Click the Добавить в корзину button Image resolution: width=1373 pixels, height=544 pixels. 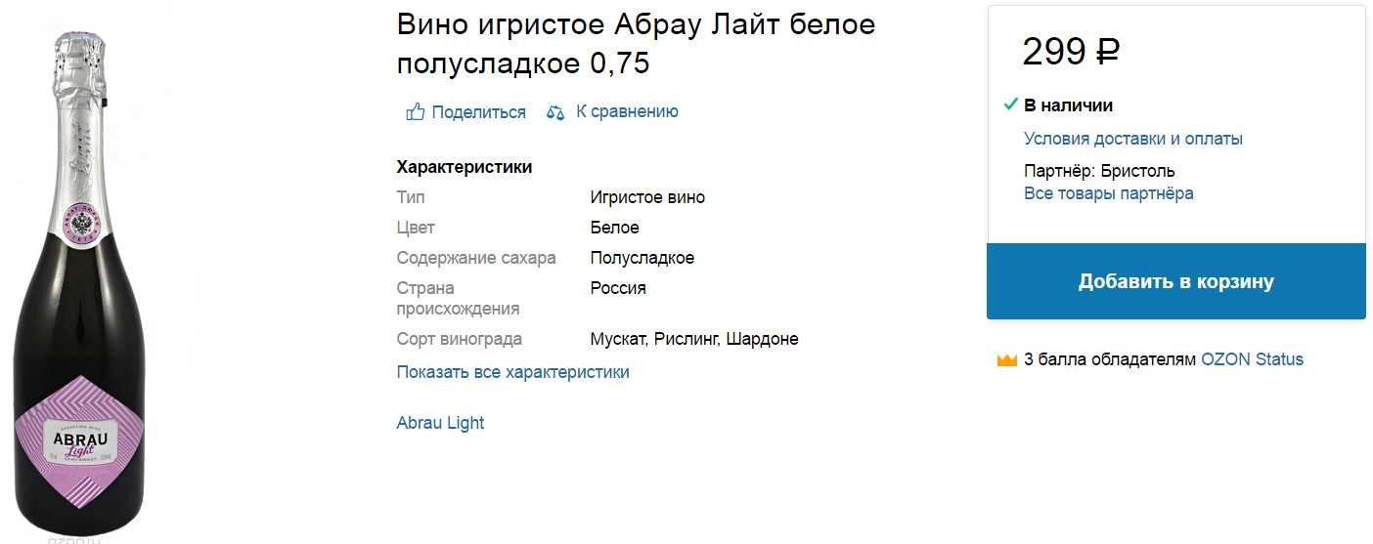[1176, 281]
